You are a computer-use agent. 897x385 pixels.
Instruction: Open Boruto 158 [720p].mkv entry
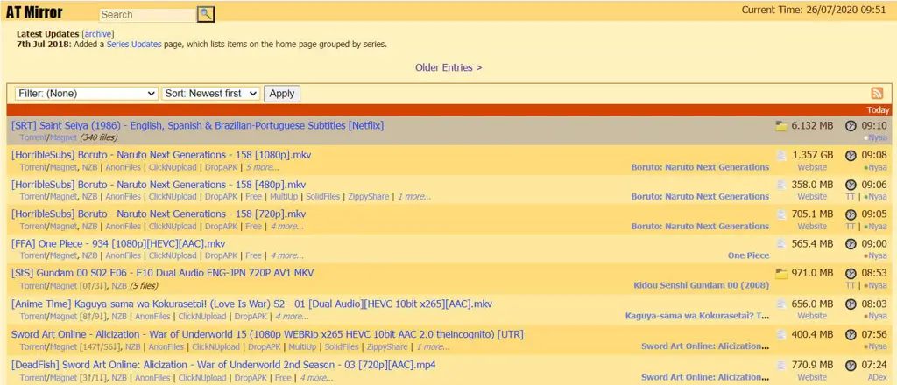click(x=159, y=214)
